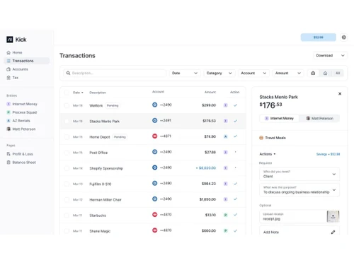Click the Savings amount link
Screen dimensions: 354x265
pos(328,154)
